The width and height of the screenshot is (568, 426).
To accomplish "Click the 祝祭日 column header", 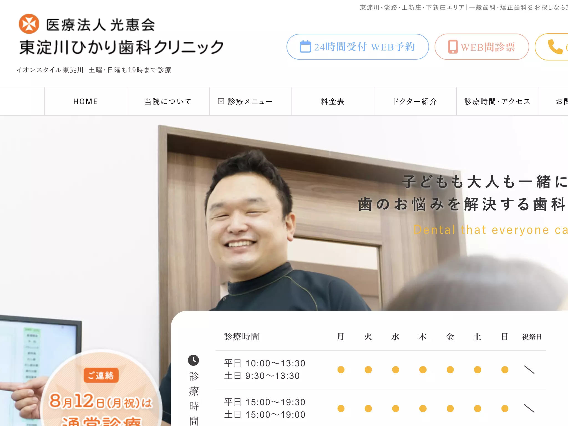I will click(532, 337).
